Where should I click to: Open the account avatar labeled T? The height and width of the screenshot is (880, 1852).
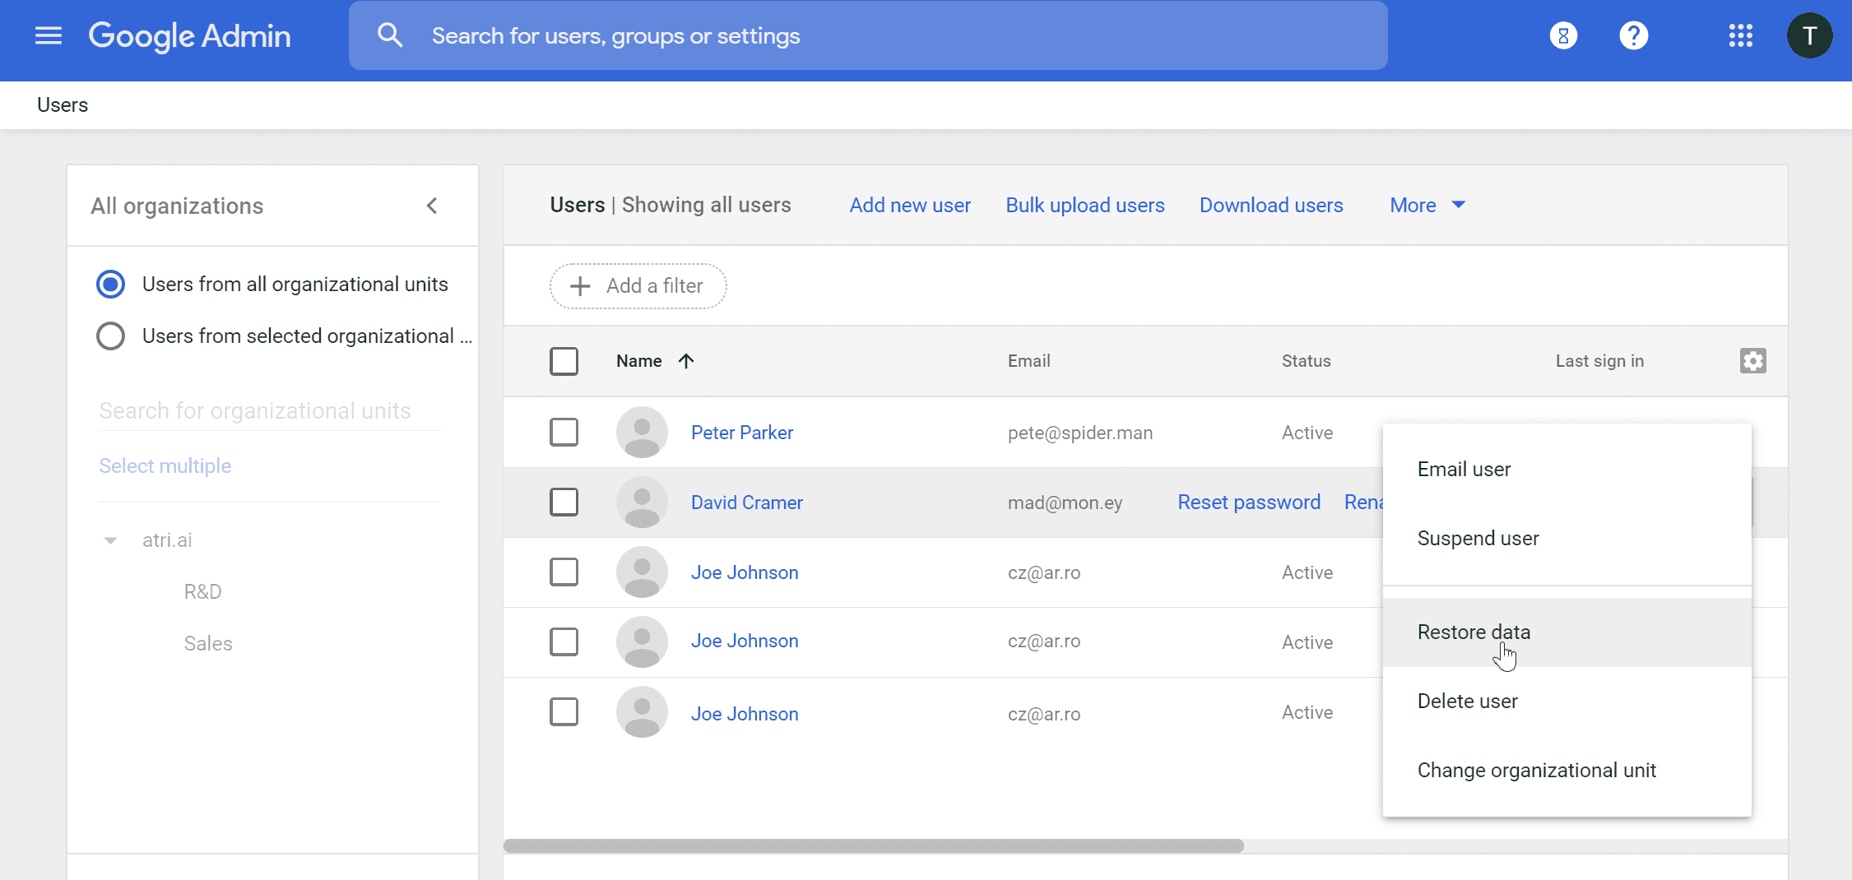click(1808, 36)
